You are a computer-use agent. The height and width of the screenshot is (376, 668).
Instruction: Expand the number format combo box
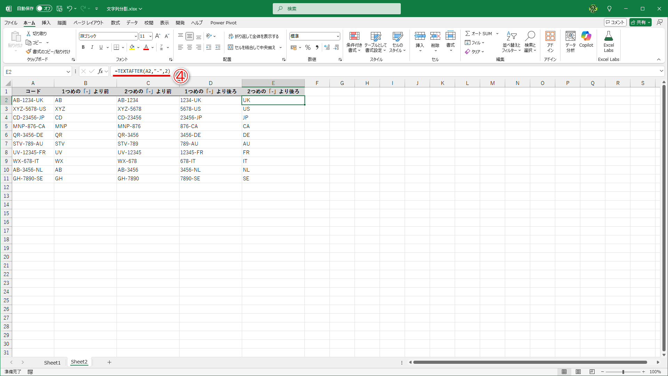pos(337,36)
